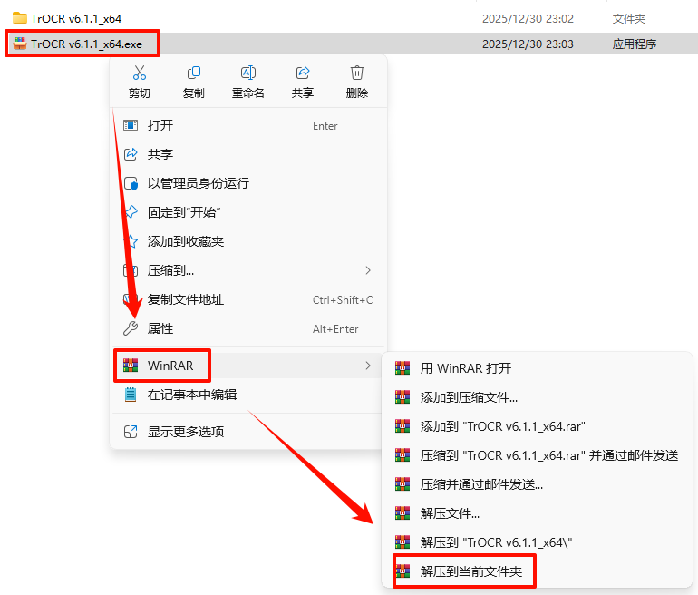Click the Share icon in top row
698x595 pixels.
pos(303,73)
